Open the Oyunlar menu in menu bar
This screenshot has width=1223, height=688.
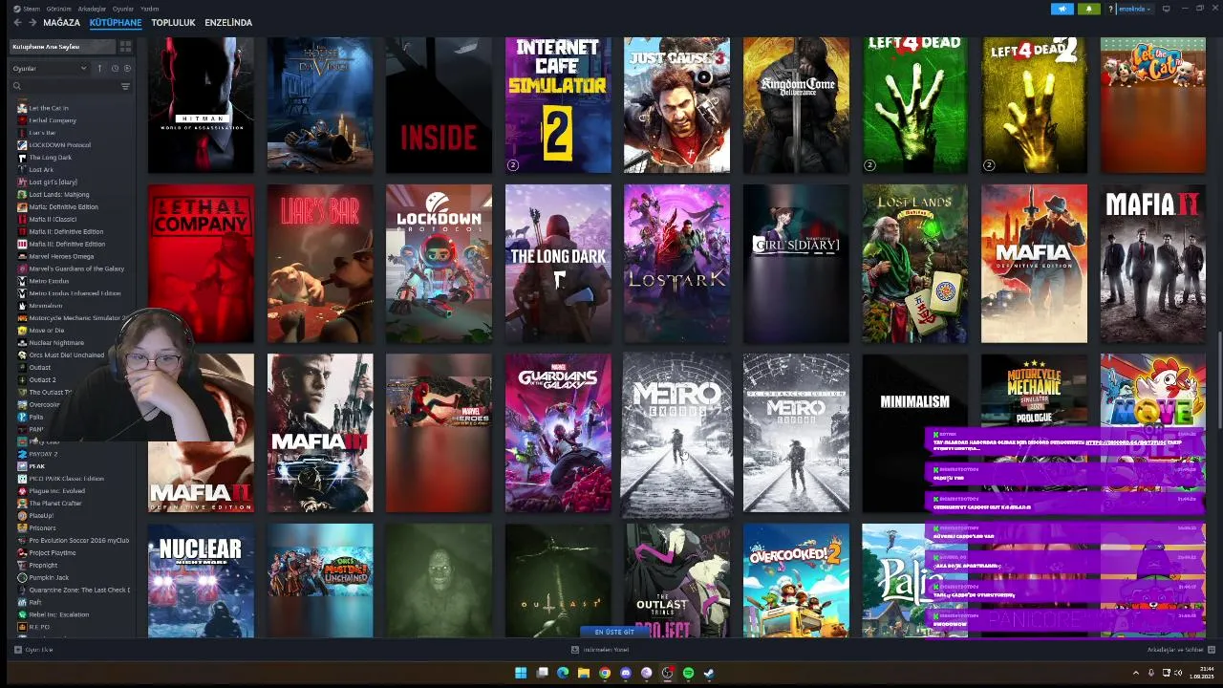click(x=123, y=9)
